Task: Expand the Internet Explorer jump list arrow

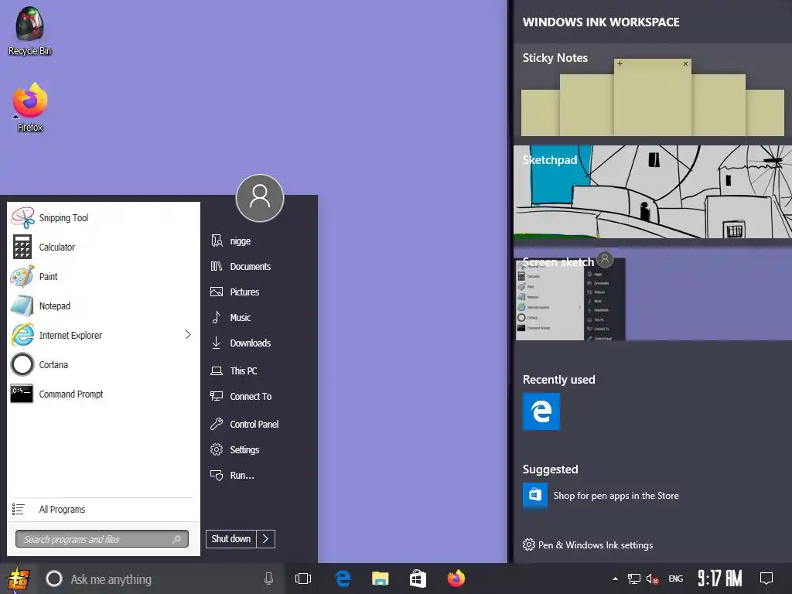Action: (x=188, y=334)
